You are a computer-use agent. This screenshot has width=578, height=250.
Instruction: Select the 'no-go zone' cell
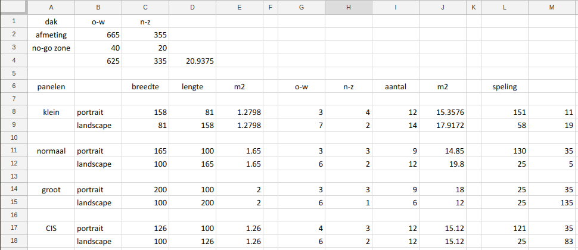click(51, 48)
